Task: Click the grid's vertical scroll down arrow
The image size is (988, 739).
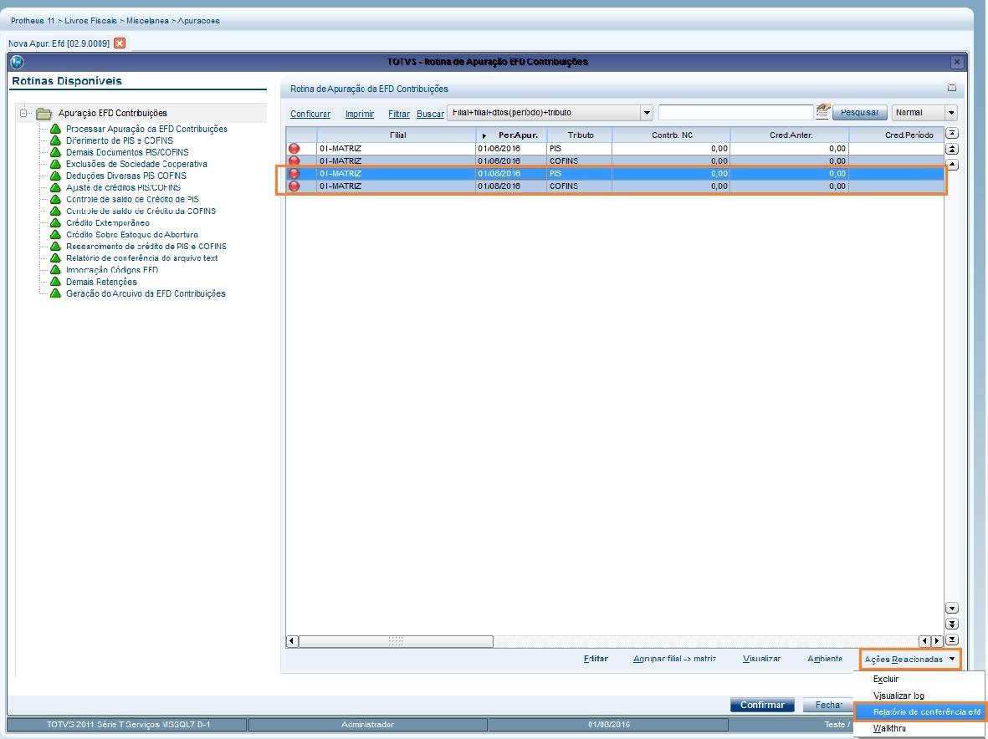Action: pyautogui.click(x=953, y=608)
